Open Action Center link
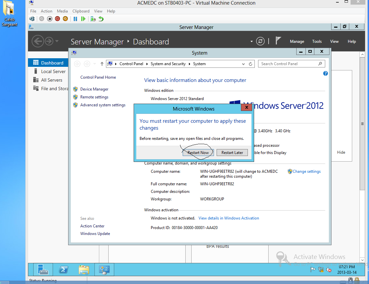The width and height of the screenshot is (369, 284). tap(92, 226)
